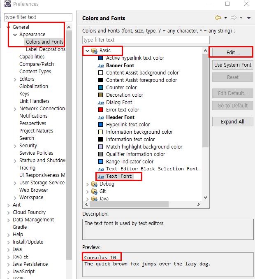Screen dimensions: 255x279
Task: Expand the Install/Update category
Action: (8, 242)
